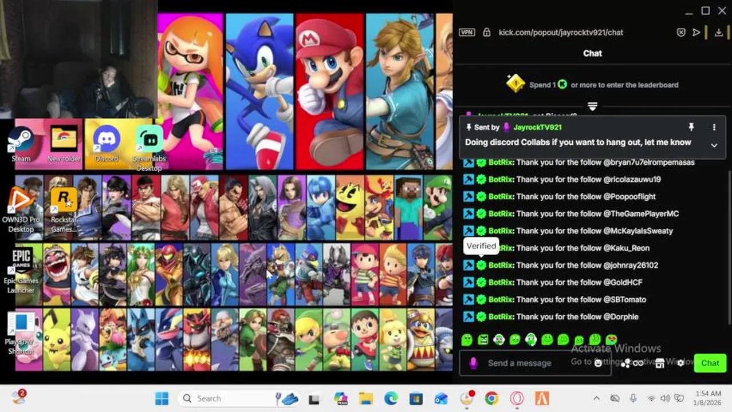
Task: Open Google Chrome from taskbar
Action: [491, 398]
